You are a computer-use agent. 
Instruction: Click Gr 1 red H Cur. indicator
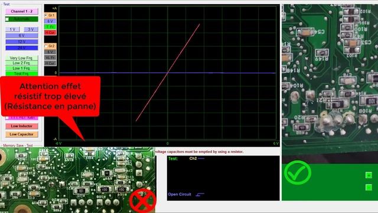point(50,33)
